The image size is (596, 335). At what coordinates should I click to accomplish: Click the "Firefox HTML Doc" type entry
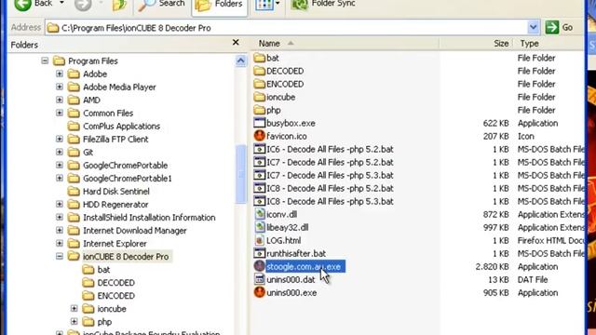click(551, 240)
